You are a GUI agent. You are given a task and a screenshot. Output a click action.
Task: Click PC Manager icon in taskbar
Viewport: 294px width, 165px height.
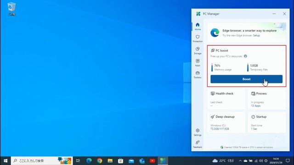pos(163,161)
